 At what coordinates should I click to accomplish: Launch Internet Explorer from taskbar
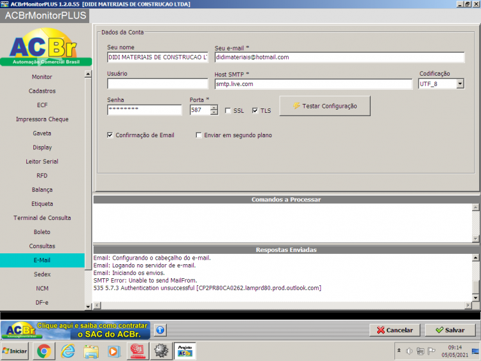click(x=68, y=351)
